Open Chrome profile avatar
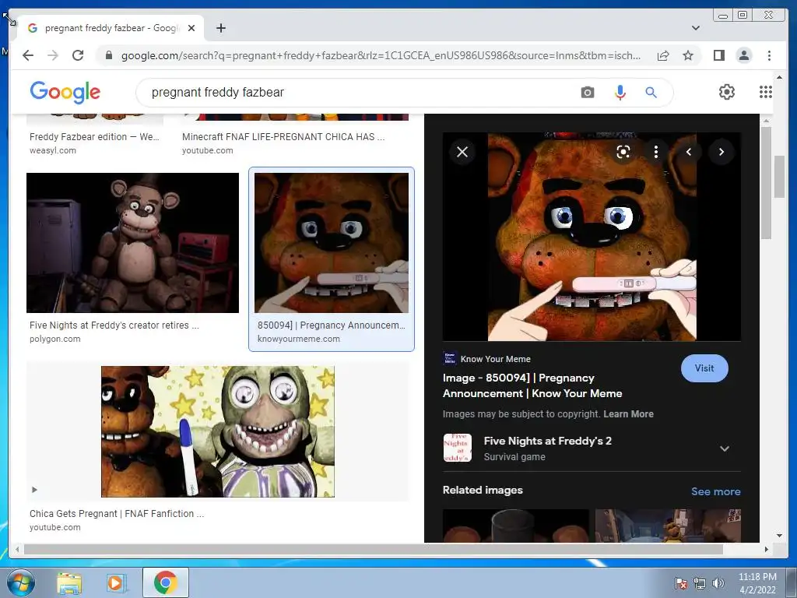The width and height of the screenshot is (797, 598). [743, 55]
